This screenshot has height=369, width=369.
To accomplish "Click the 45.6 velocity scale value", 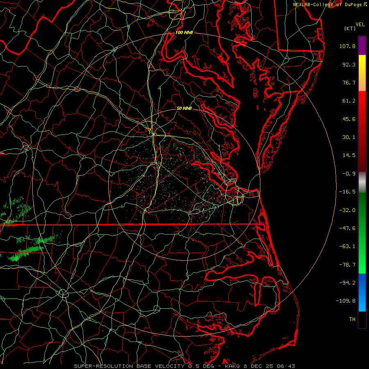I will coord(349,119).
